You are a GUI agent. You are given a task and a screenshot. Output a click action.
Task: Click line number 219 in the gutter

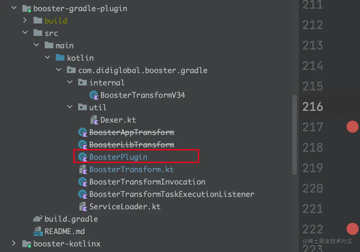tap(313, 168)
